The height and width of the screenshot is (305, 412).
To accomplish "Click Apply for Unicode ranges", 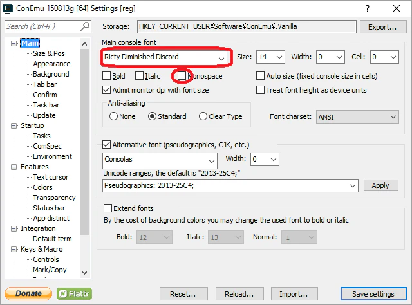I will click(380, 185).
